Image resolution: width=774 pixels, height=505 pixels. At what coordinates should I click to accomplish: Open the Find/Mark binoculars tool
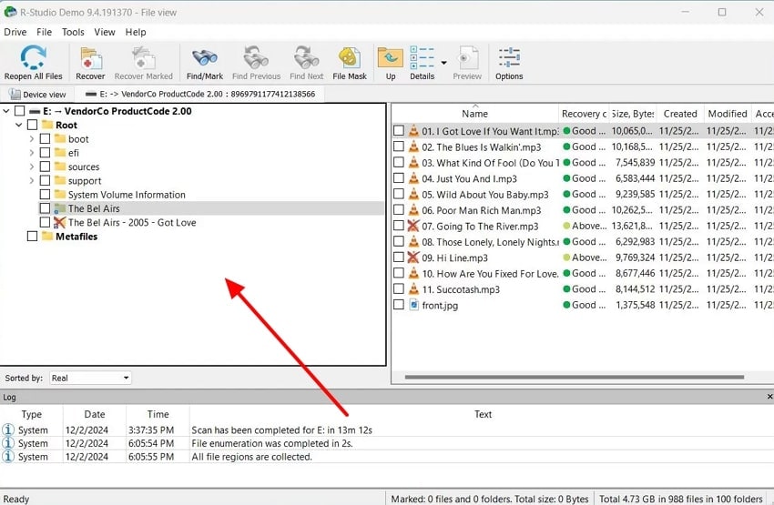[x=204, y=57]
